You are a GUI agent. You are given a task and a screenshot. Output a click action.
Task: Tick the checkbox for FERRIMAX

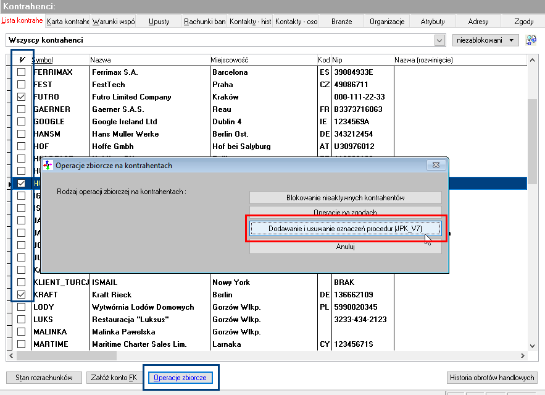(21, 72)
